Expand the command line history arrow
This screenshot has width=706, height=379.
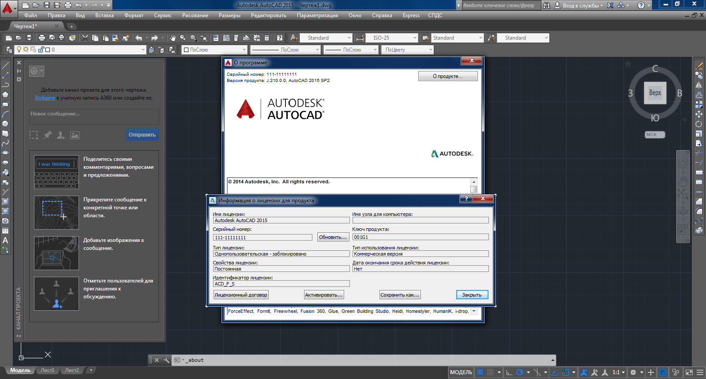pyautogui.click(x=552, y=360)
